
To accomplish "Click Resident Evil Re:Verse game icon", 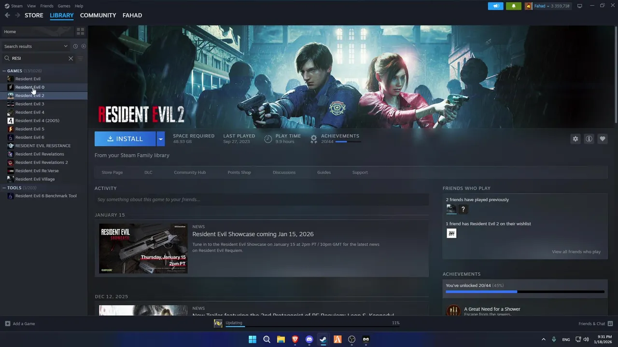I will [11, 171].
